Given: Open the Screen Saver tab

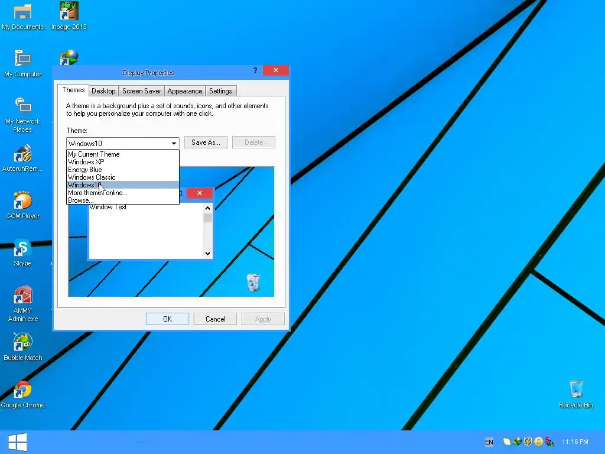Looking at the screenshot, I should pyautogui.click(x=142, y=91).
